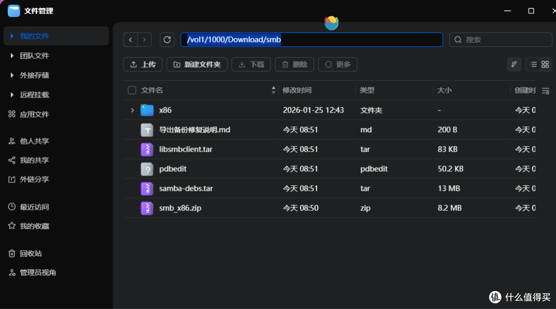Expand 远程挂载 in the sidebar
This screenshot has height=309, width=556.
click(12, 95)
